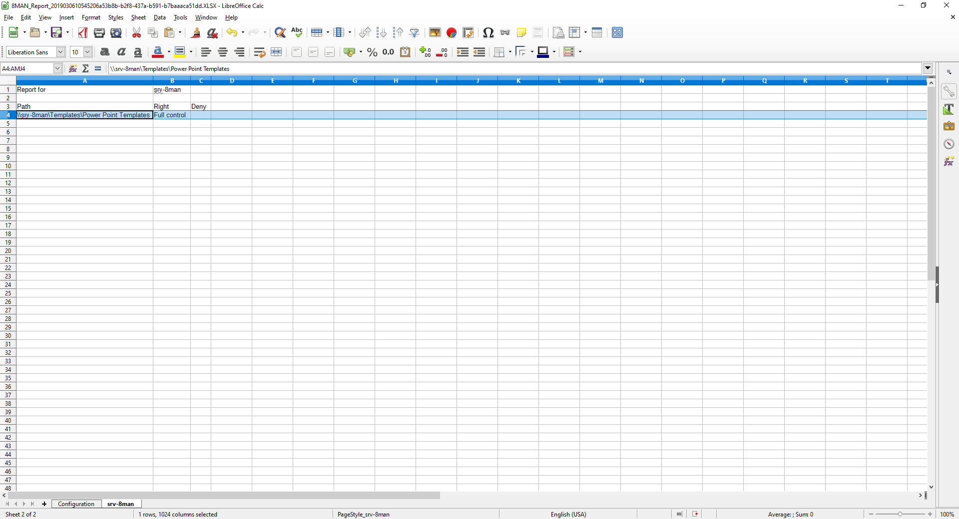Select cell B4 containing Full control
The image size is (959, 519).
[x=171, y=115]
